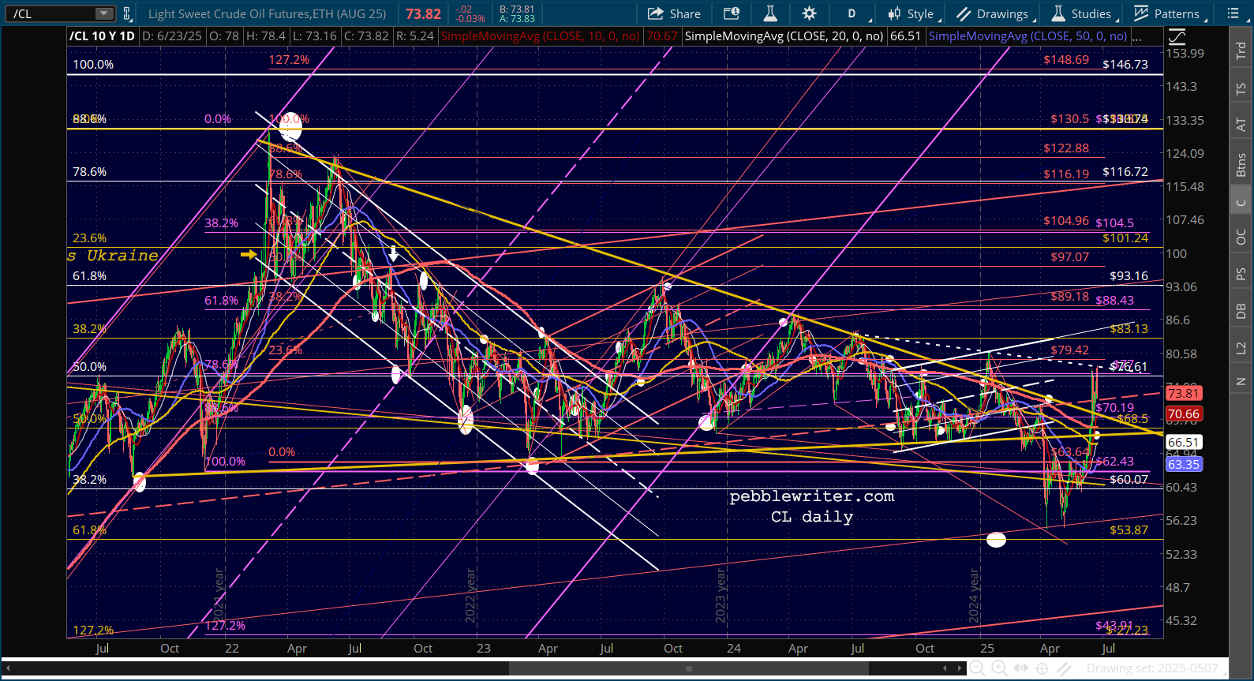Viewport: 1254px width, 681px height.
Task: Open the Share menu
Action: point(674,13)
